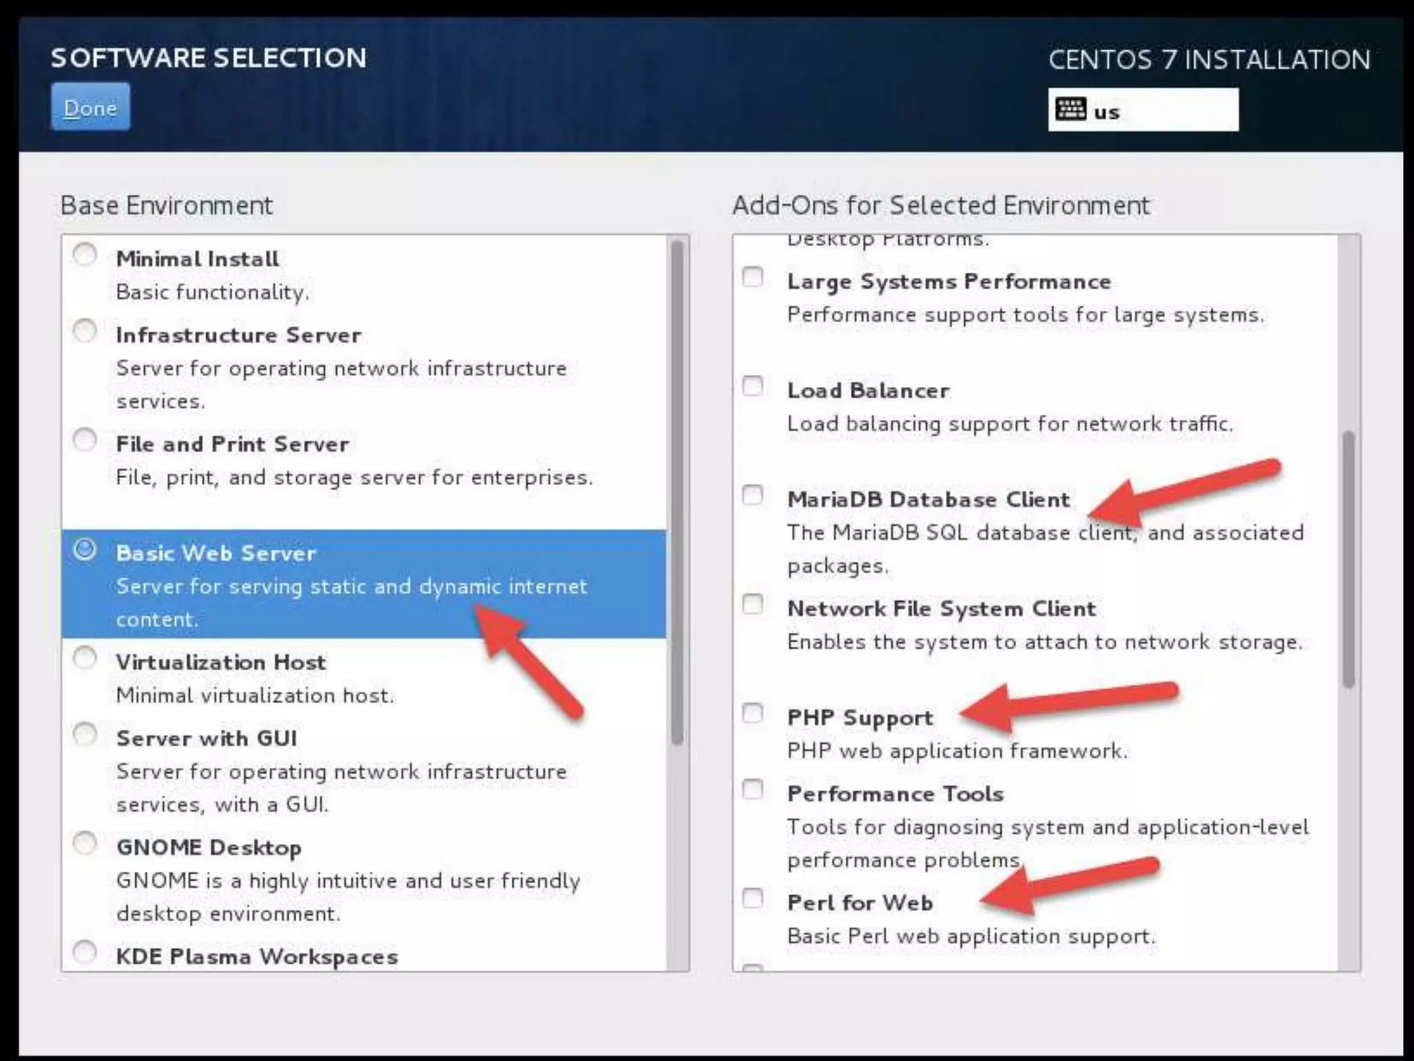
Task: Choose Infrastructure Server environment
Action: click(85, 331)
